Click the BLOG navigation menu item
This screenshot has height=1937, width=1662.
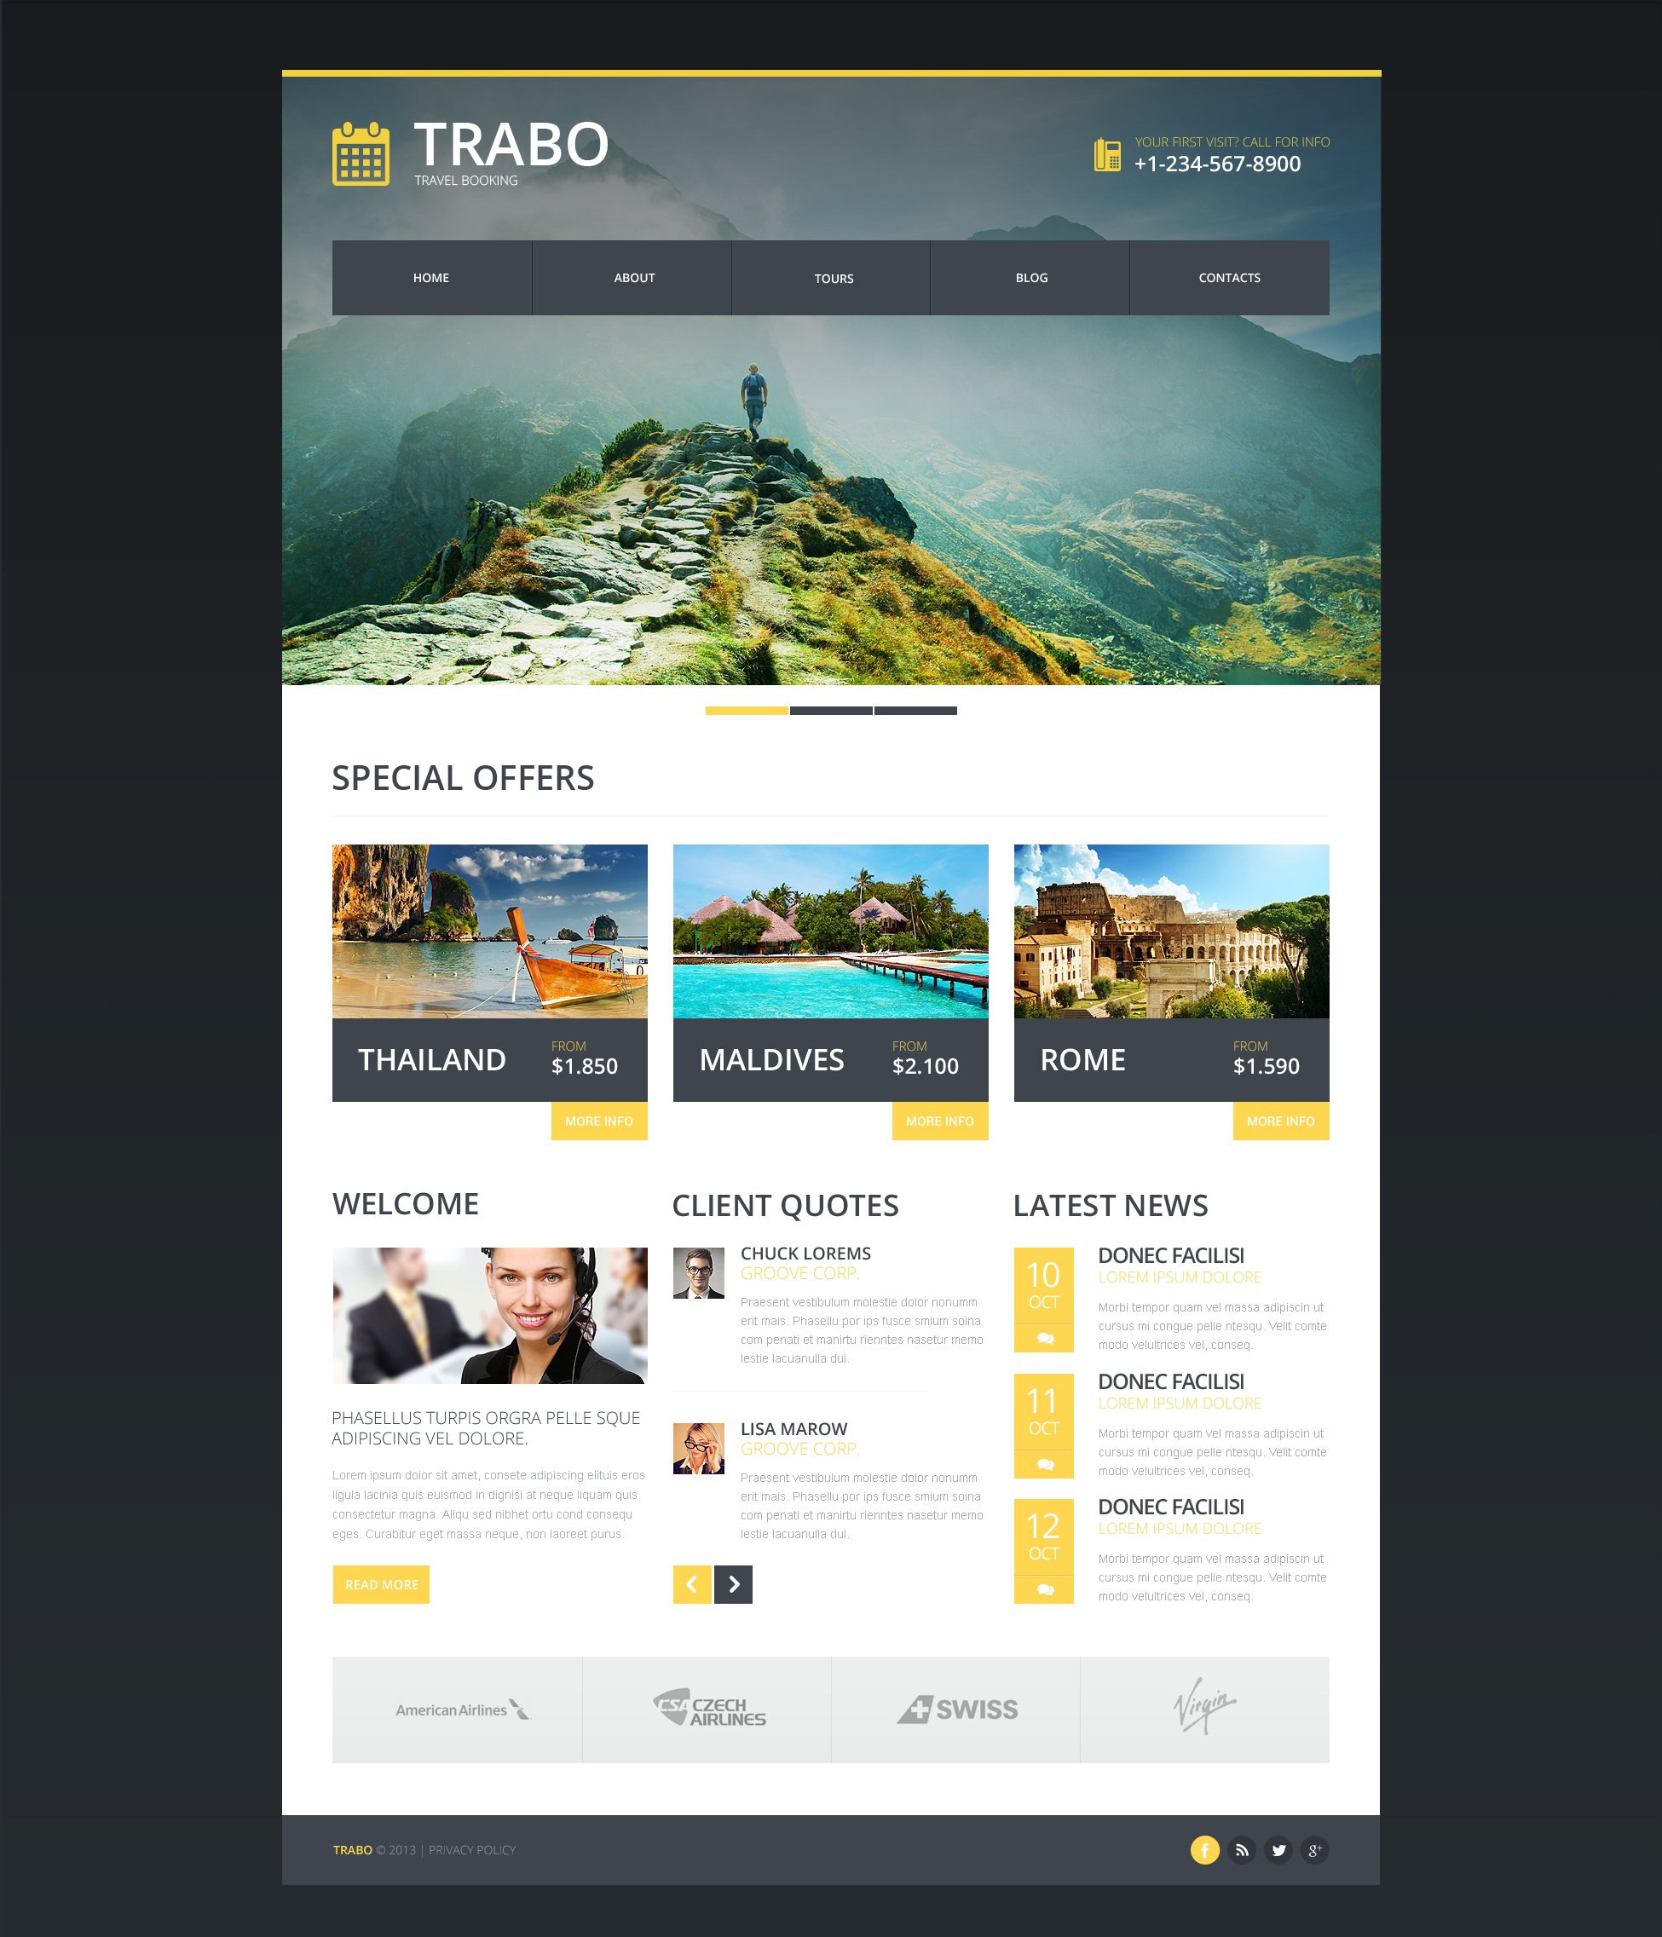1031,277
